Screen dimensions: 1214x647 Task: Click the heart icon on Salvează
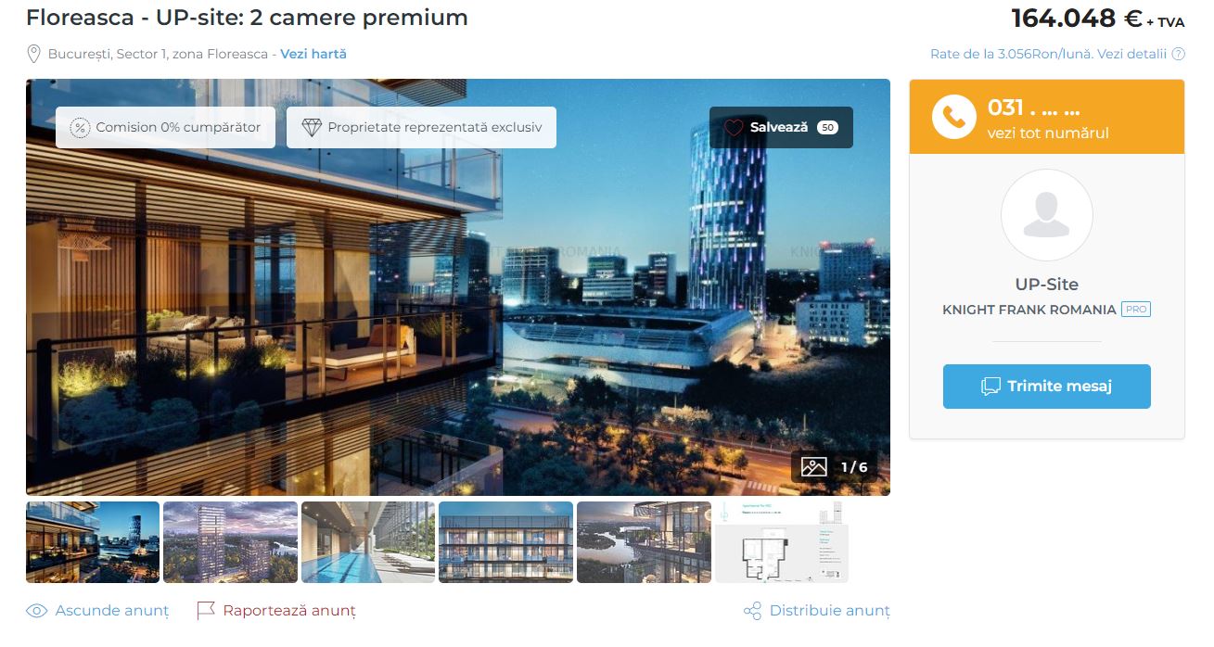point(734,128)
